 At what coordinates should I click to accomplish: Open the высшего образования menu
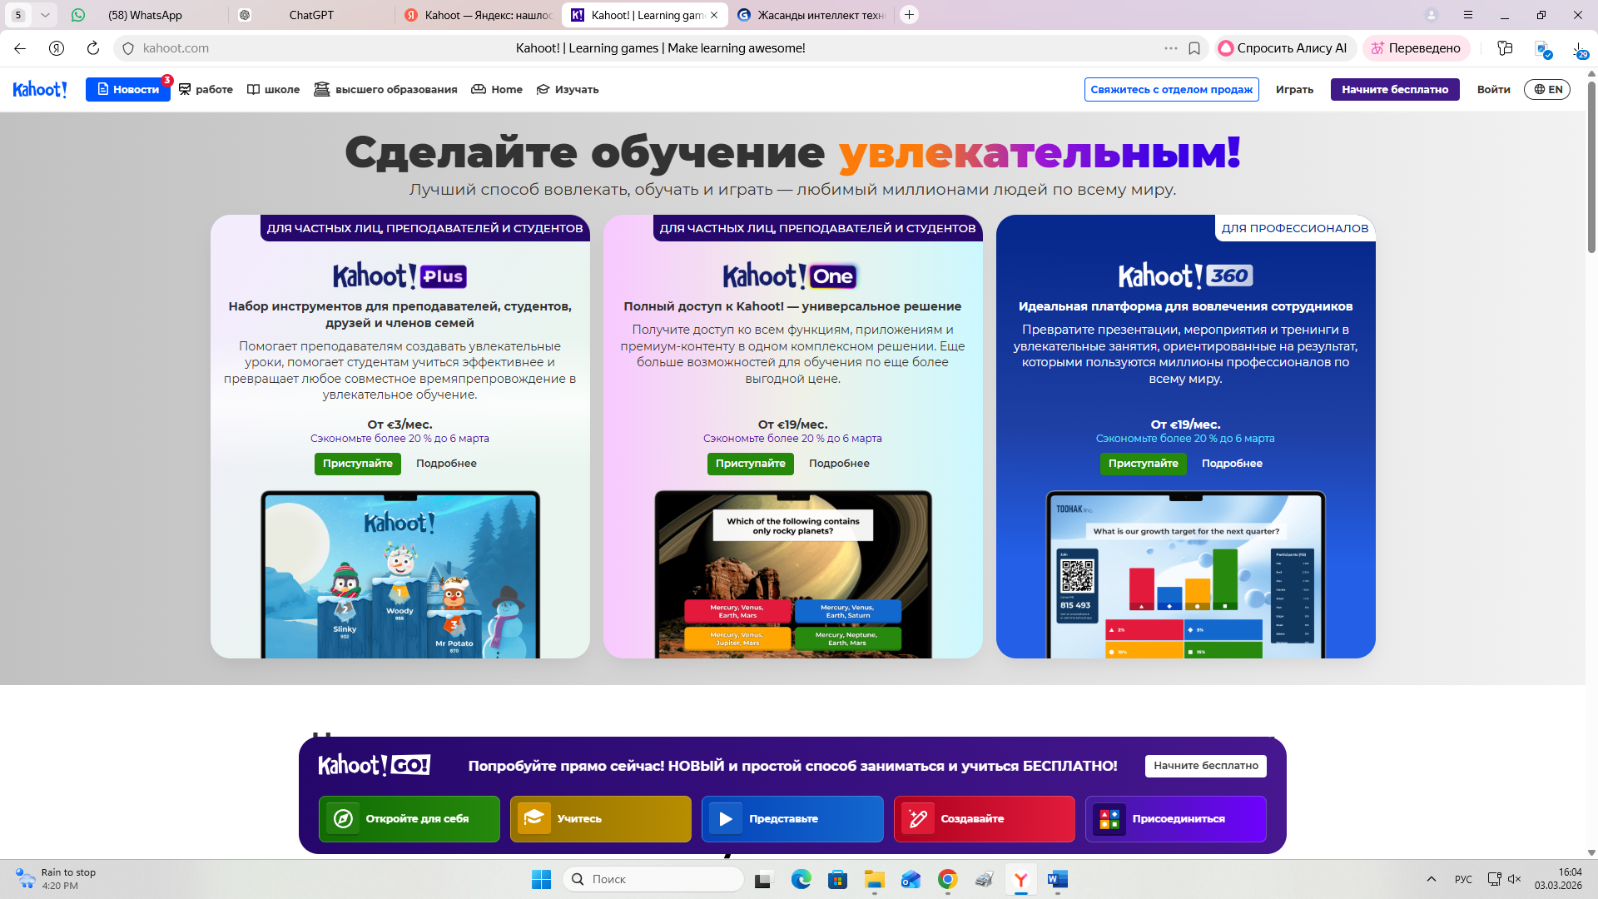386,89
